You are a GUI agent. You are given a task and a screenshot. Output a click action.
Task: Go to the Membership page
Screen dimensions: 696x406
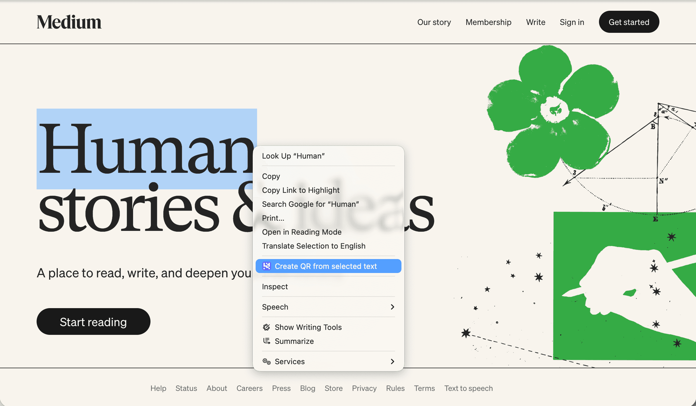(x=488, y=22)
